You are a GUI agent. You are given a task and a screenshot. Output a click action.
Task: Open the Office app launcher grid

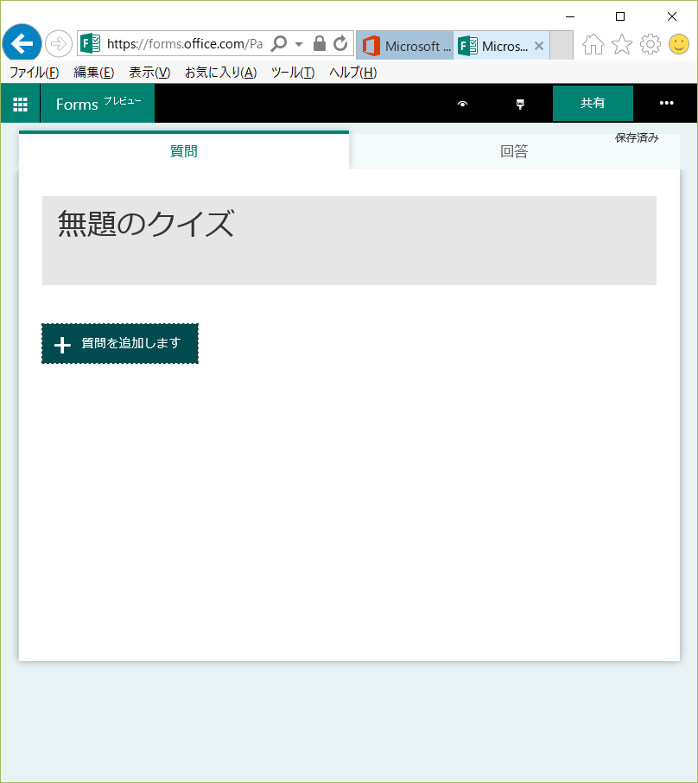click(20, 104)
